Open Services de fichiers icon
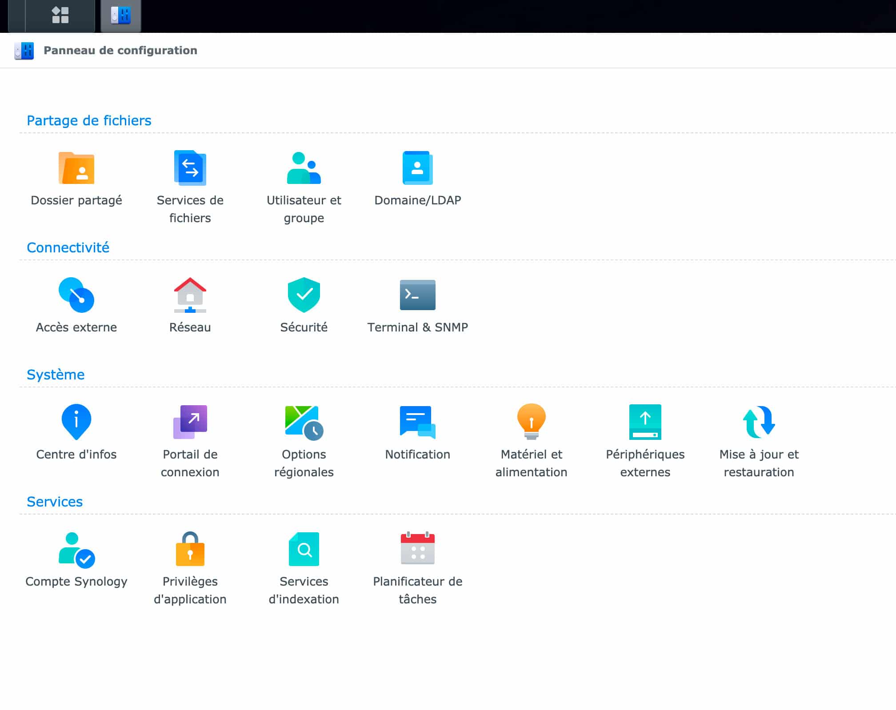This screenshot has width=896, height=710. 190,168
